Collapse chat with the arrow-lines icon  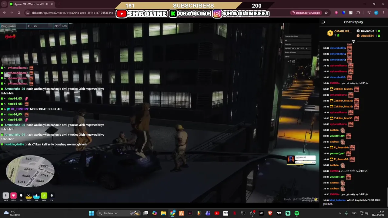pos(323,22)
